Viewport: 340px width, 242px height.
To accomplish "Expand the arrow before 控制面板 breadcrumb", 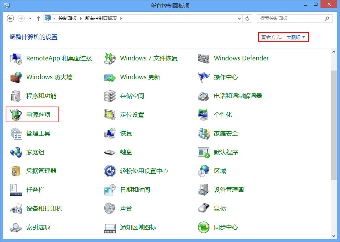I will coord(54,18).
